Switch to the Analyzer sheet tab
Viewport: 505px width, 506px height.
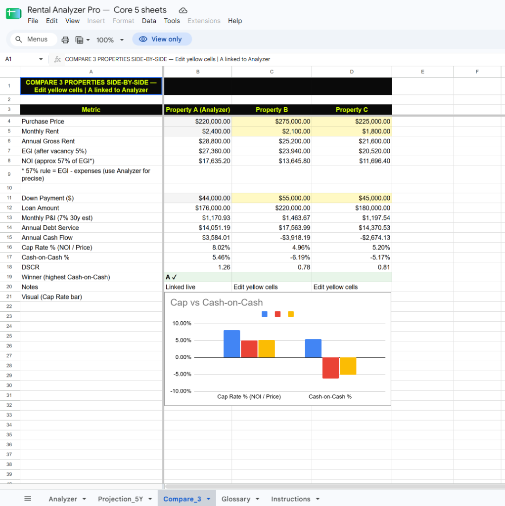pyautogui.click(x=63, y=499)
